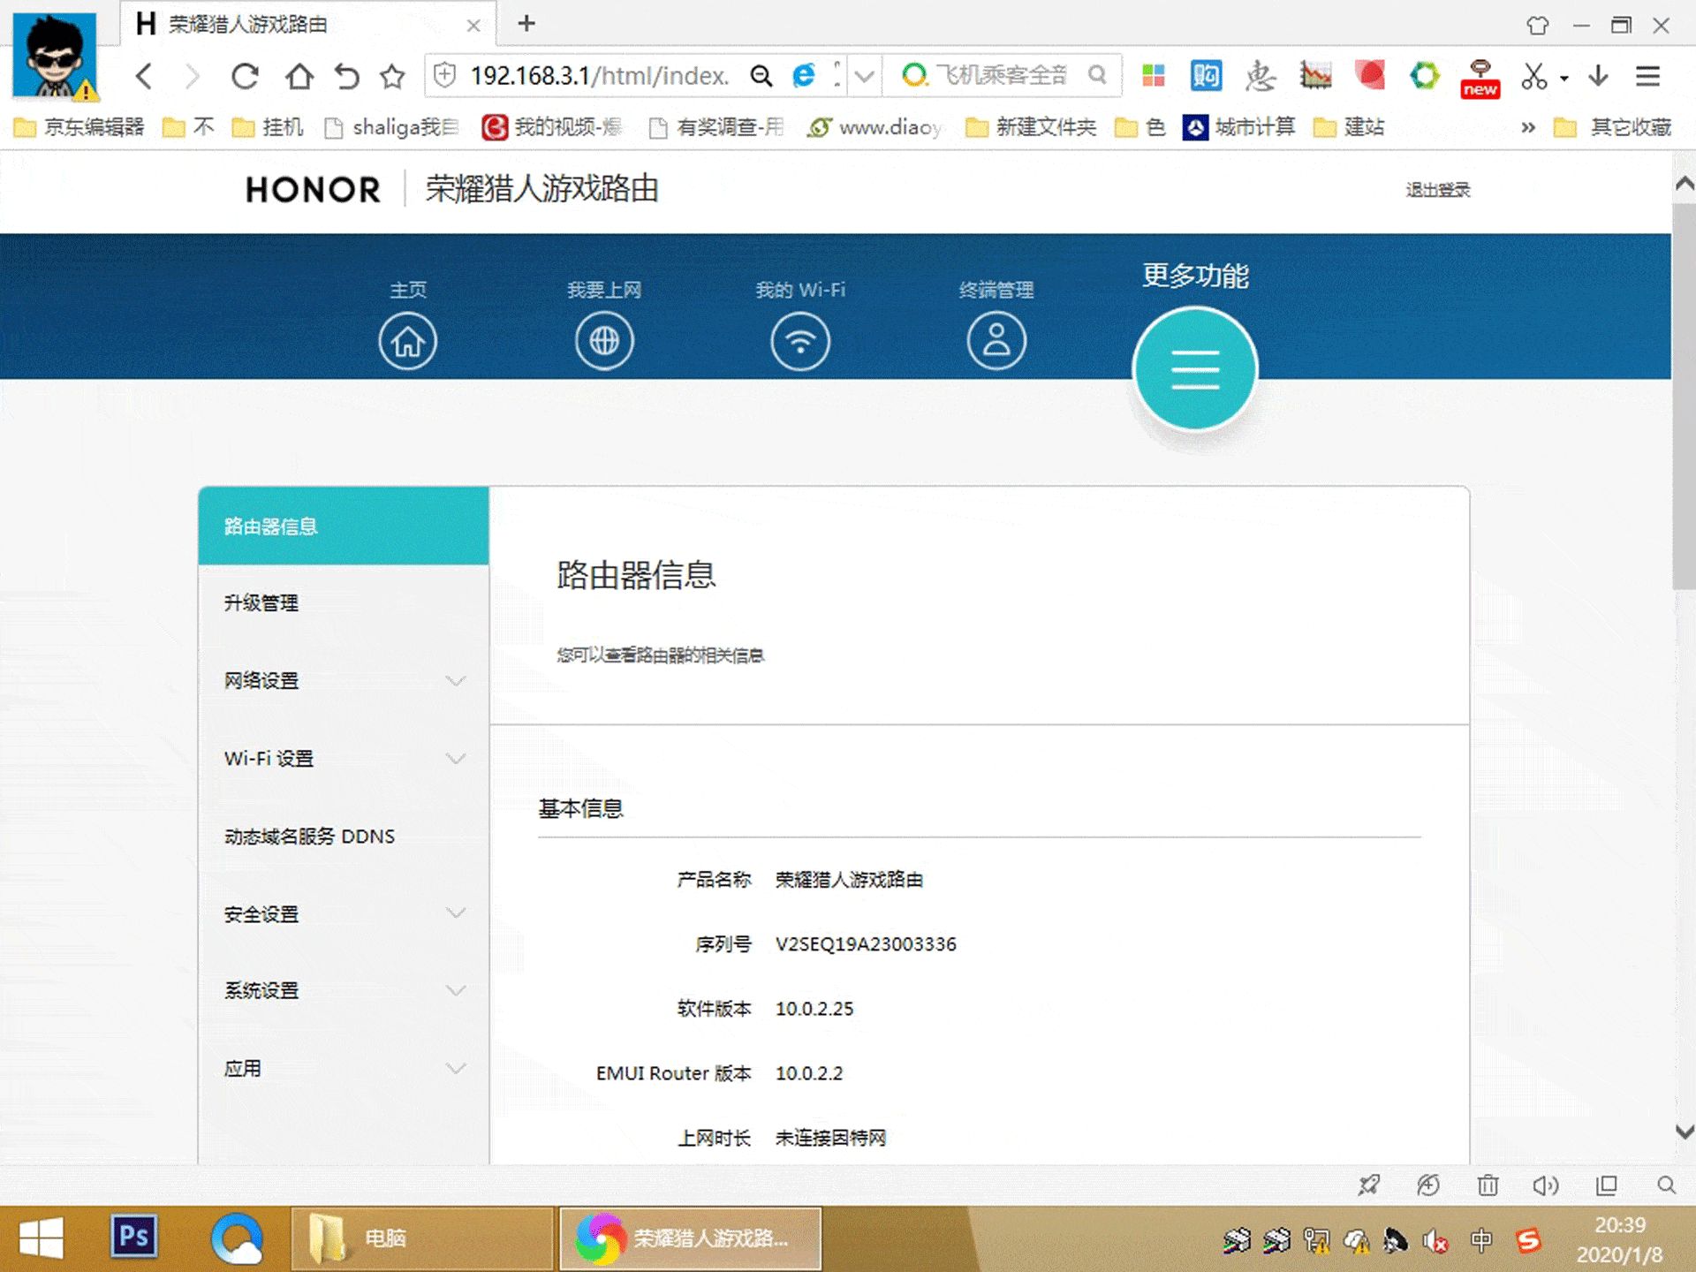Click the HONOR logo

point(313,189)
